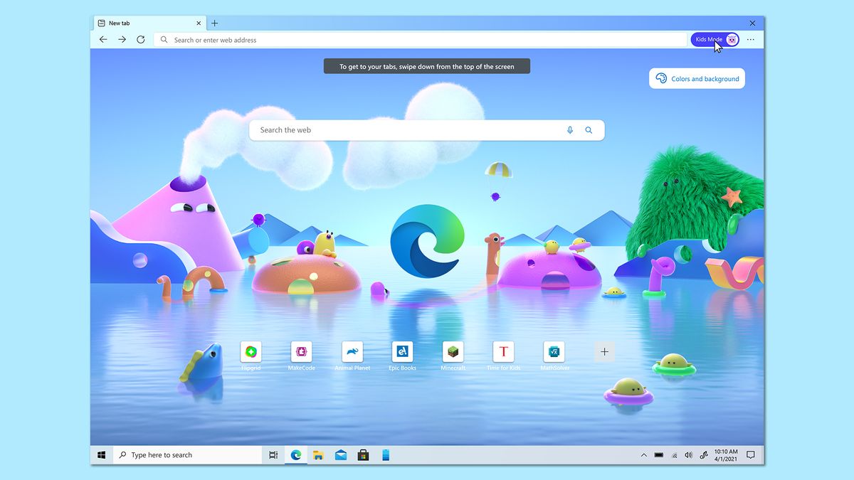The width and height of the screenshot is (854, 480).
Task: Expand the hidden system tray icons chevron
Action: tap(643, 454)
